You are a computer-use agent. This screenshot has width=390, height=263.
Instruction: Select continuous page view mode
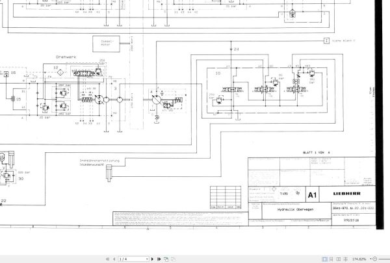click(331, 259)
